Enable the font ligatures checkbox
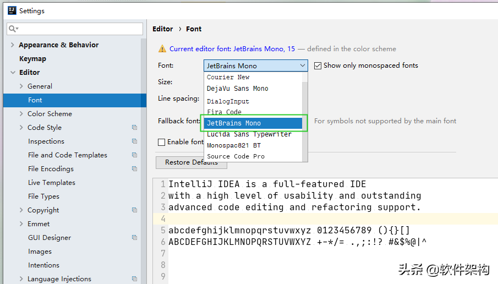This screenshot has height=284, width=498. (162, 142)
